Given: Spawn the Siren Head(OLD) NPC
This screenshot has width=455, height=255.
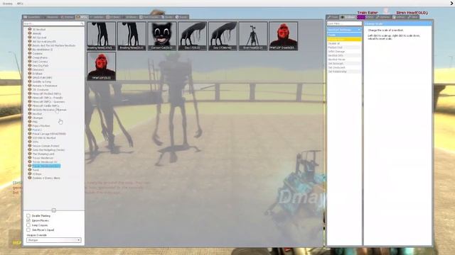Looking at the screenshot, I should [253, 36].
